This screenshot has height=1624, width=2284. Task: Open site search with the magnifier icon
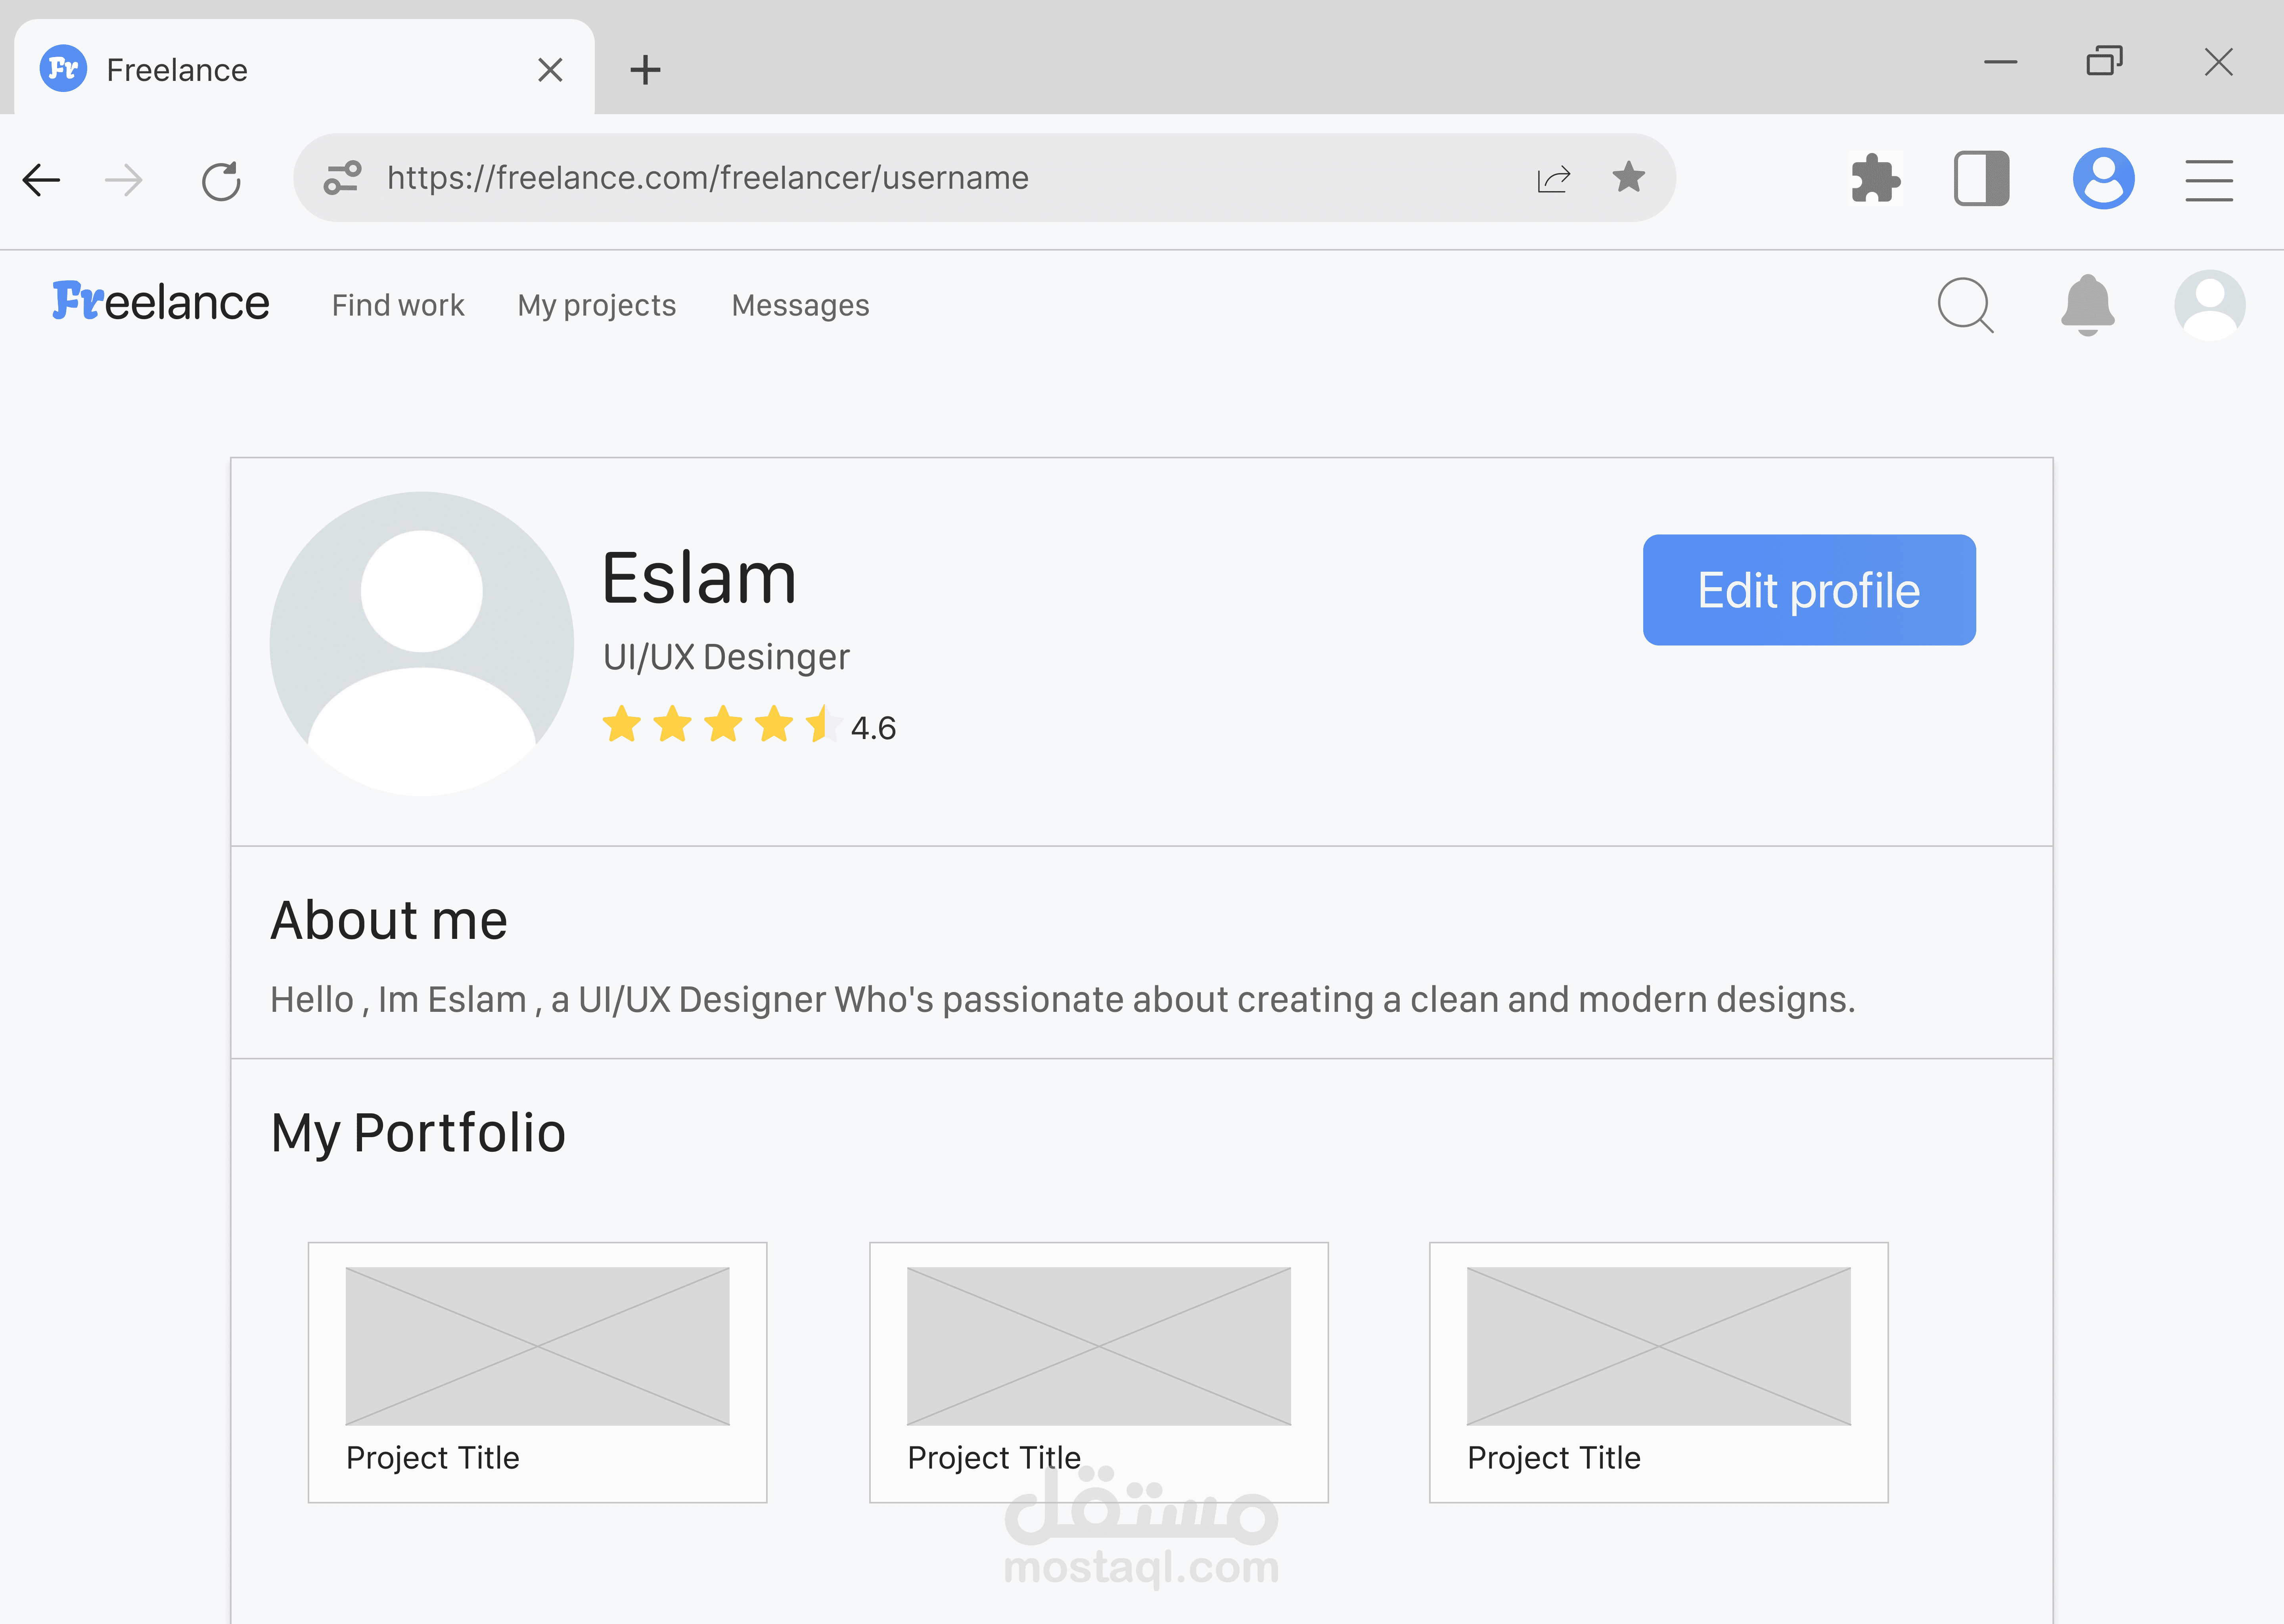[x=1966, y=305]
